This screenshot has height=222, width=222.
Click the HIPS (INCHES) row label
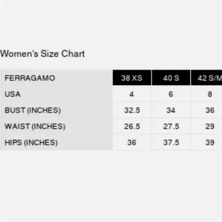(x=31, y=142)
